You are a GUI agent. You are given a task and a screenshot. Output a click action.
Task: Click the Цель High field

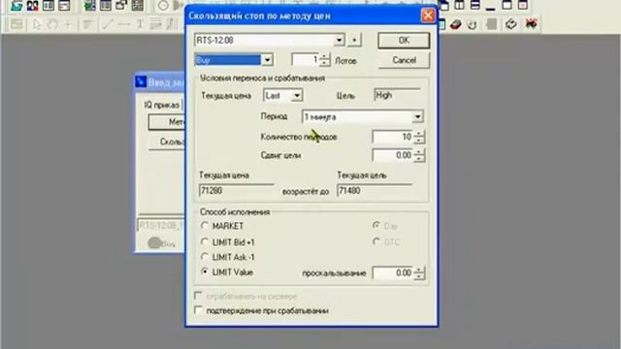point(397,95)
